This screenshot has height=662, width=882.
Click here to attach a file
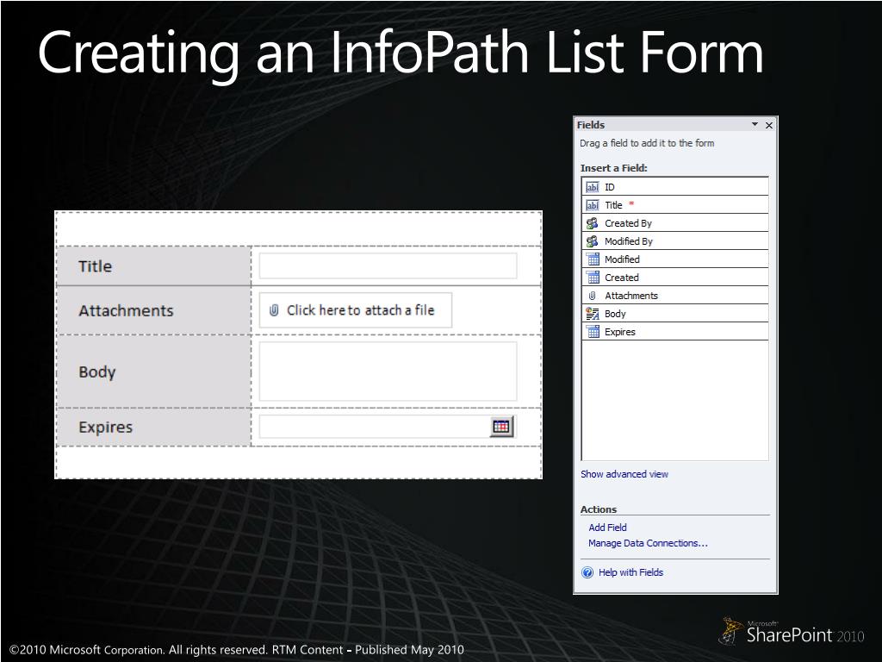coord(356,310)
